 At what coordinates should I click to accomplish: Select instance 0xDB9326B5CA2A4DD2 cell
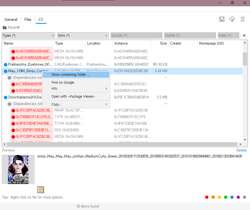pos(131,64)
